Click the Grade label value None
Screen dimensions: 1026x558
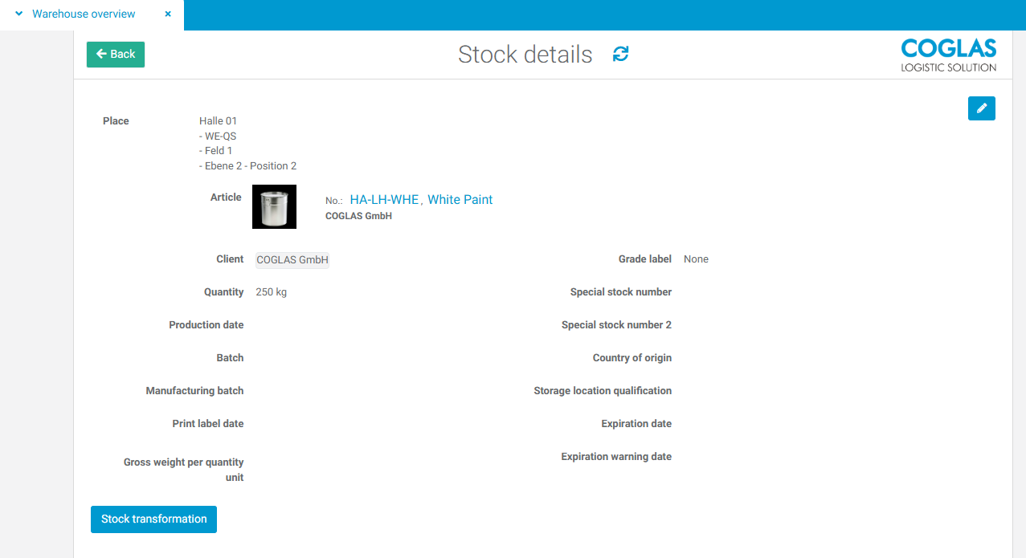point(695,259)
